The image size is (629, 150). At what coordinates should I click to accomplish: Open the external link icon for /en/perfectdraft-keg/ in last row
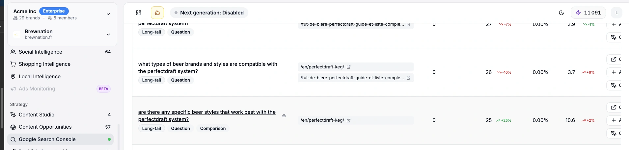point(349,120)
